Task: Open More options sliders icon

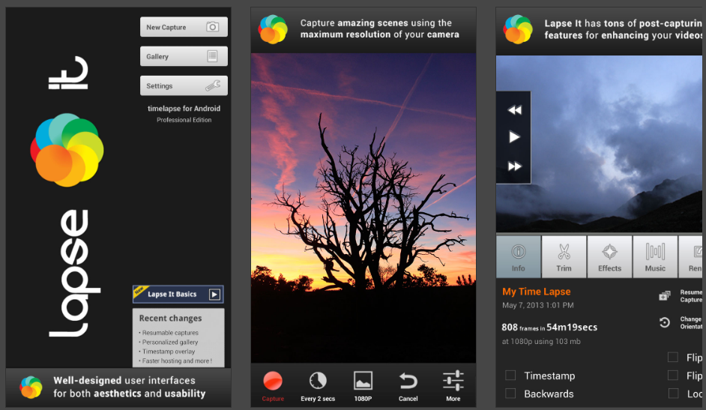Action: pos(453,381)
